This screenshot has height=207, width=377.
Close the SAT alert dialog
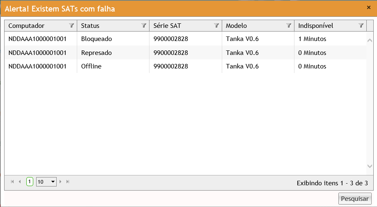pos(368,7)
